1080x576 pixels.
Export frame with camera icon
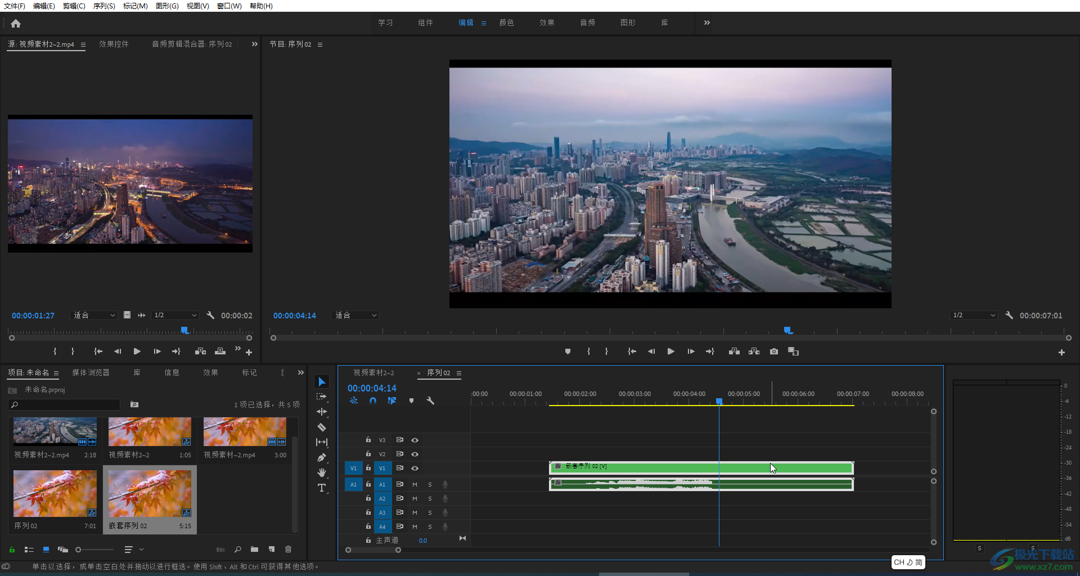774,352
